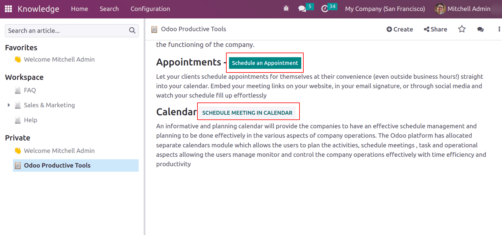Click the Appointments heading

tap(189, 62)
